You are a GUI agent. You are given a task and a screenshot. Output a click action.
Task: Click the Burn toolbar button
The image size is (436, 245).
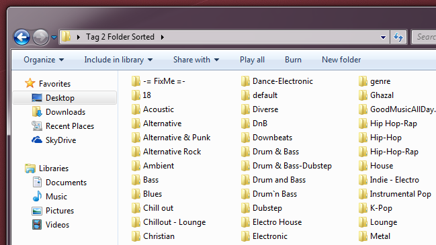tap(293, 60)
